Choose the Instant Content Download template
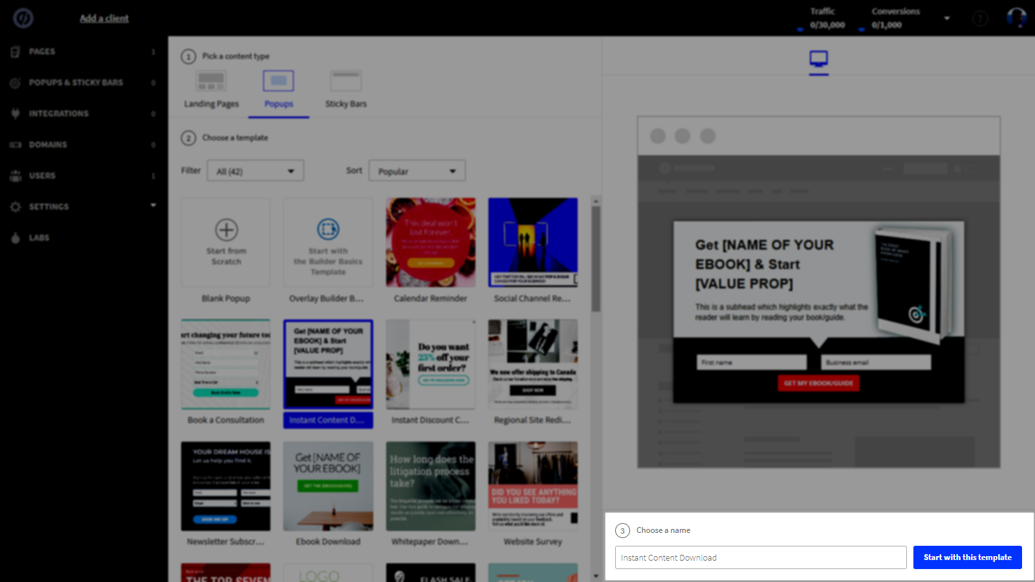The width and height of the screenshot is (1035, 582). point(328,364)
